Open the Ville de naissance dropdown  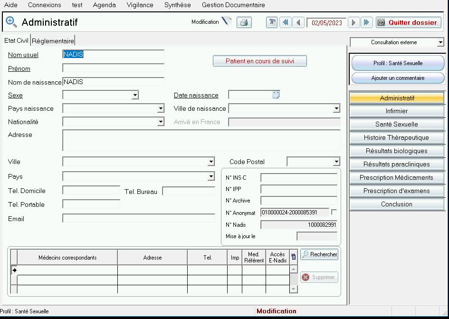pyautogui.click(x=336, y=108)
